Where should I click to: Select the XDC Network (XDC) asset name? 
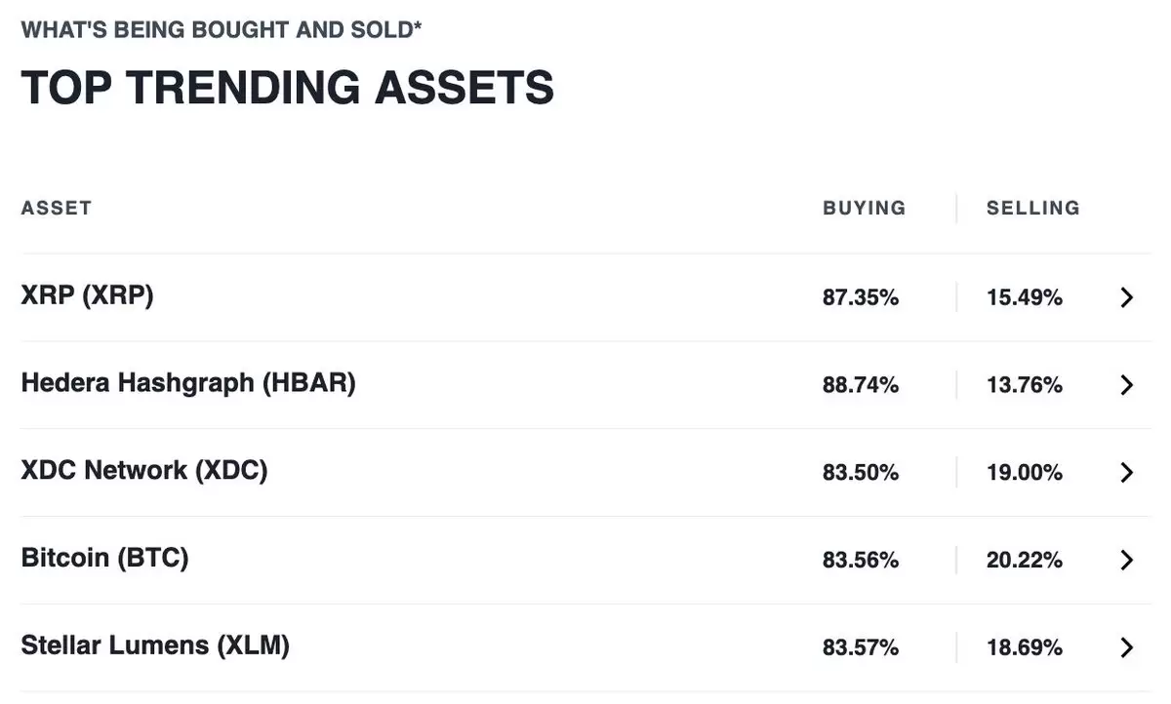(144, 471)
